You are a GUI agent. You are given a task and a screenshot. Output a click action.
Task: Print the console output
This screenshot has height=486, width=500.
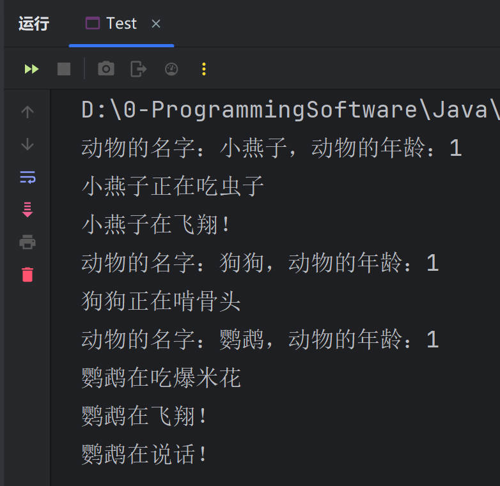(27, 242)
